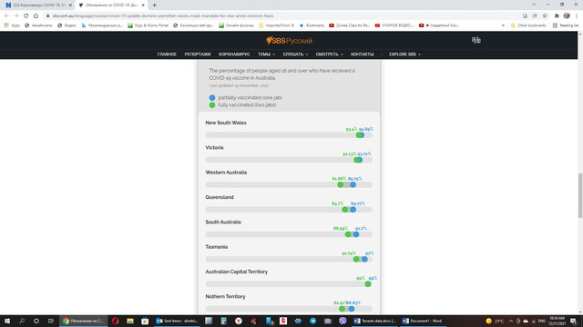Screen dimensions: 583x327
Task: Open the КОРОНАВИРУС menu item
Action: click(234, 54)
